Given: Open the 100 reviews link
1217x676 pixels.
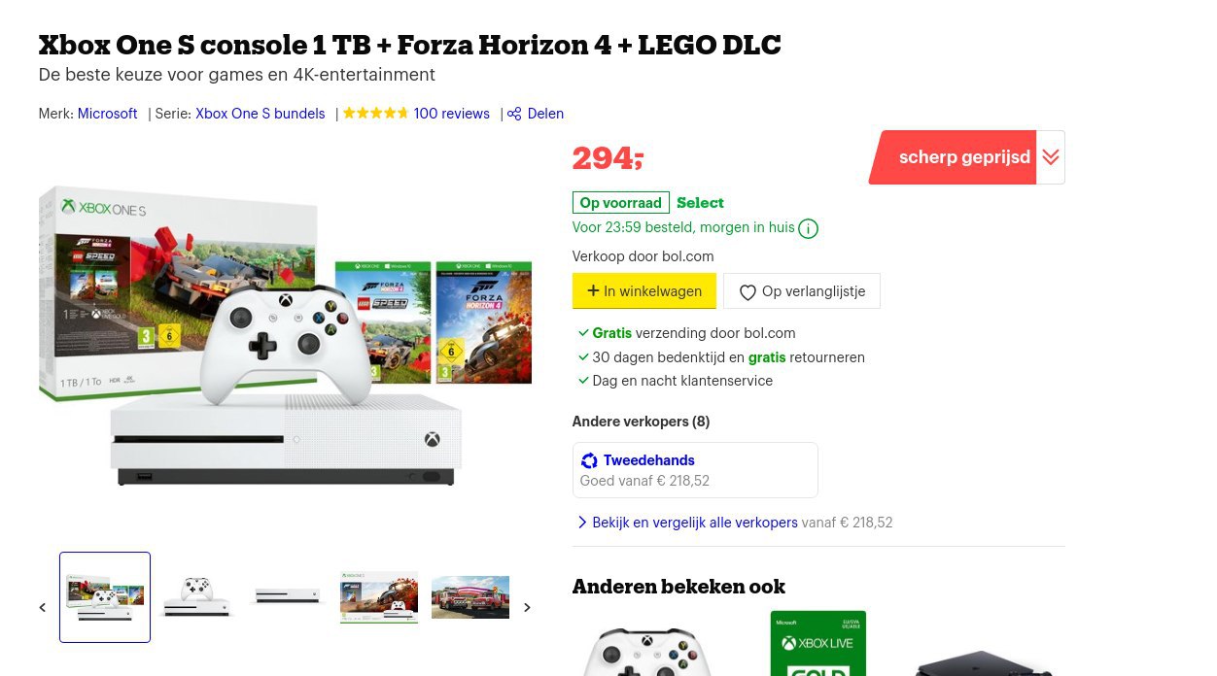Looking at the screenshot, I should pyautogui.click(x=452, y=114).
